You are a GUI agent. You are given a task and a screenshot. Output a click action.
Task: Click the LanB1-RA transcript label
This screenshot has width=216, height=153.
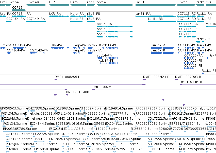143,14
